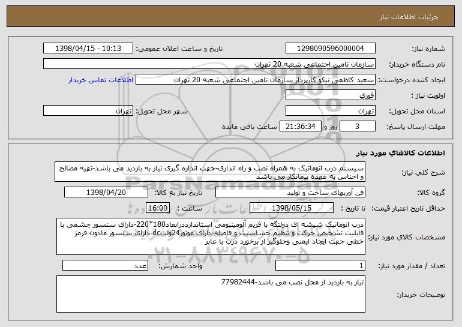Screen dimensions: 462x327
Task: Click the label شهر محل تحویل
Action: coord(161,111)
